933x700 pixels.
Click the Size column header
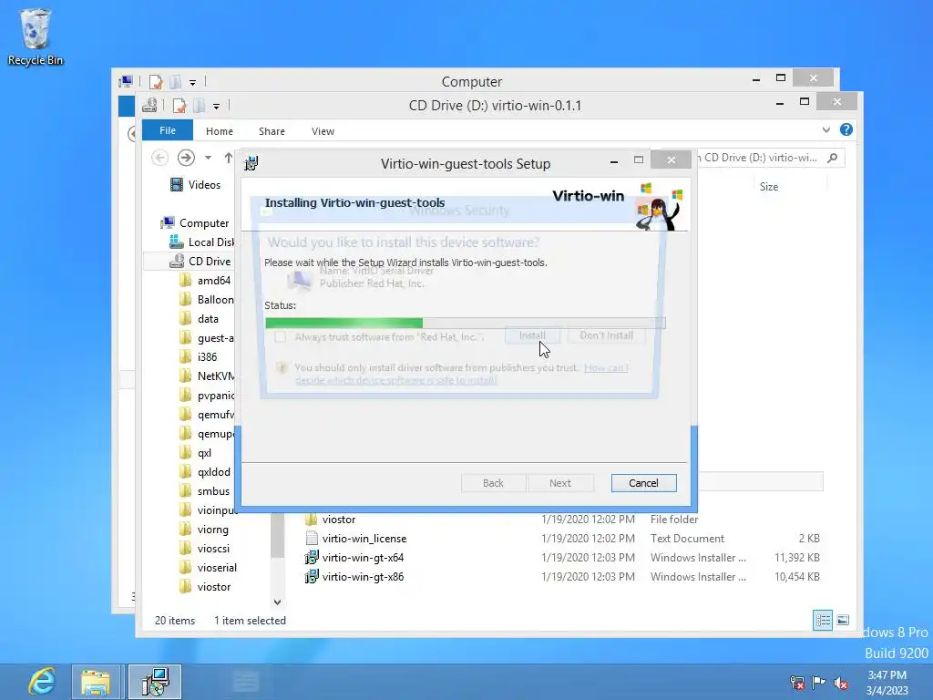[x=769, y=186]
